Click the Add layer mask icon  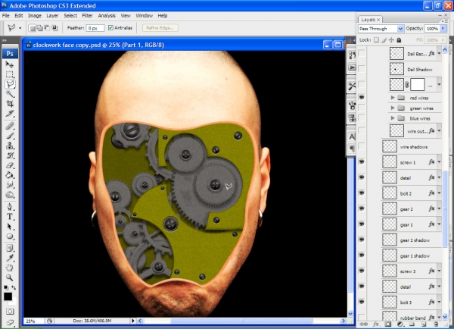click(388, 324)
